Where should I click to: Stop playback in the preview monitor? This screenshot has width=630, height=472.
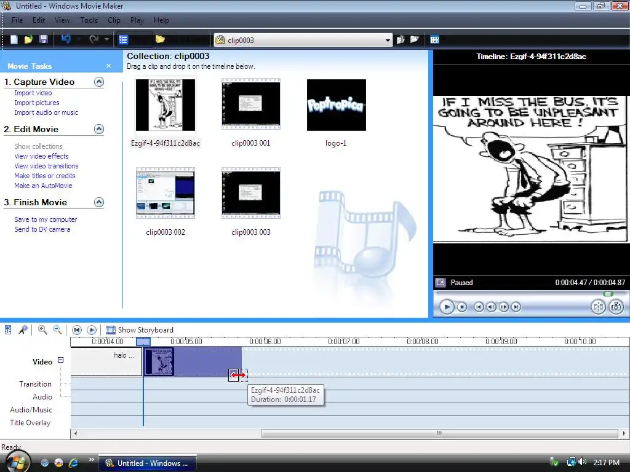click(x=462, y=307)
